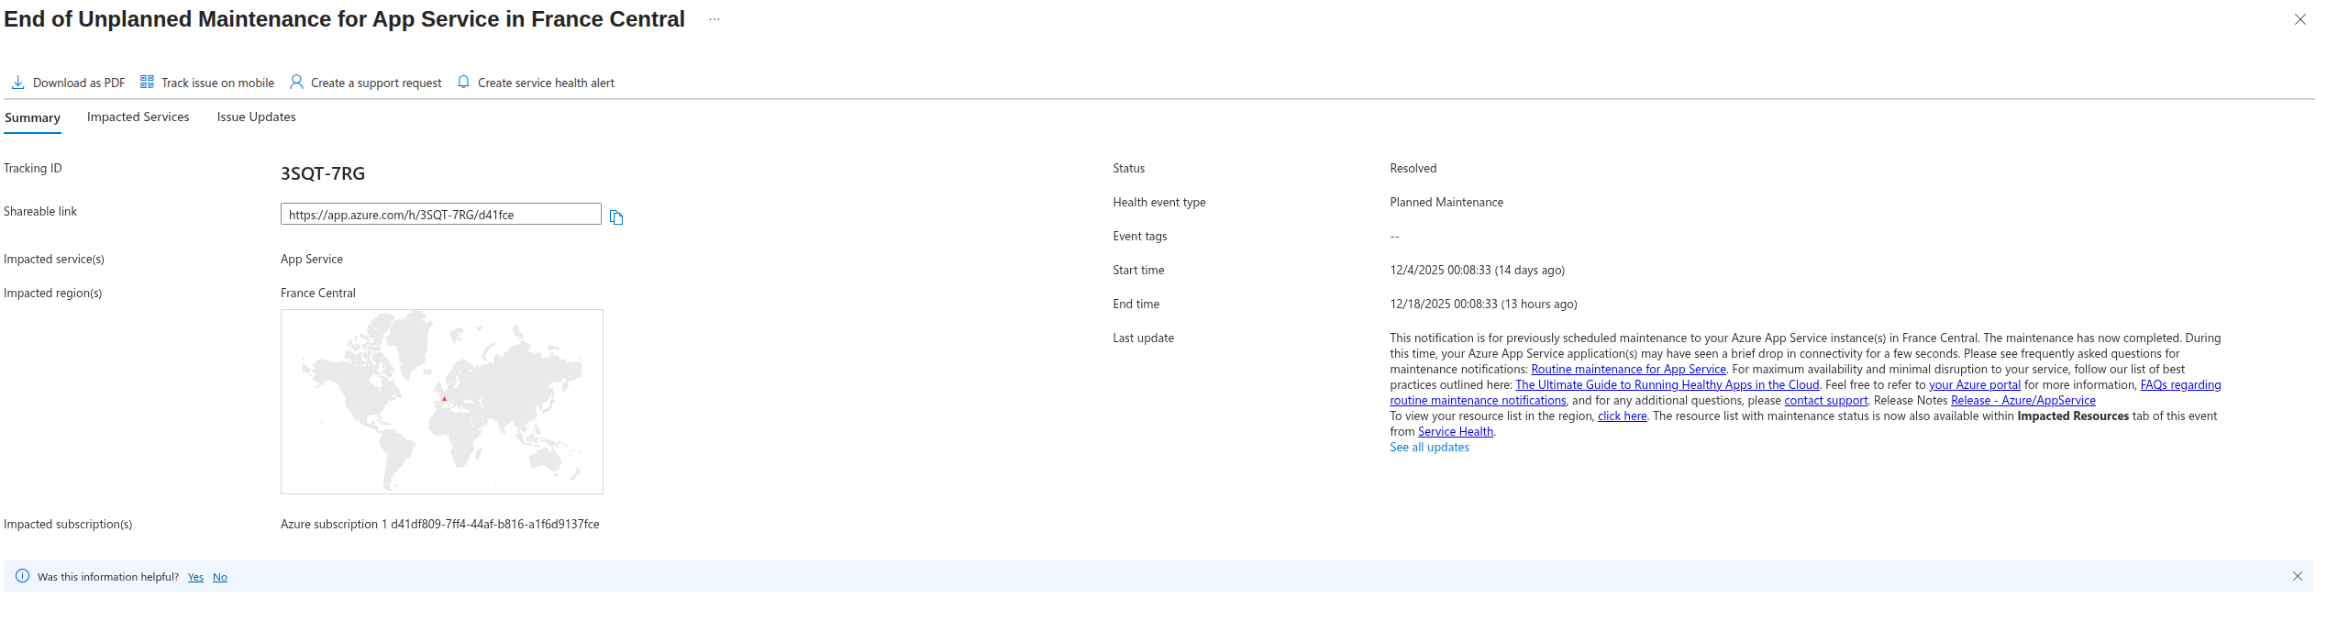Click the page title End of Unplanned Maintenance
The height and width of the screenshot is (643, 2327).
pos(344,19)
